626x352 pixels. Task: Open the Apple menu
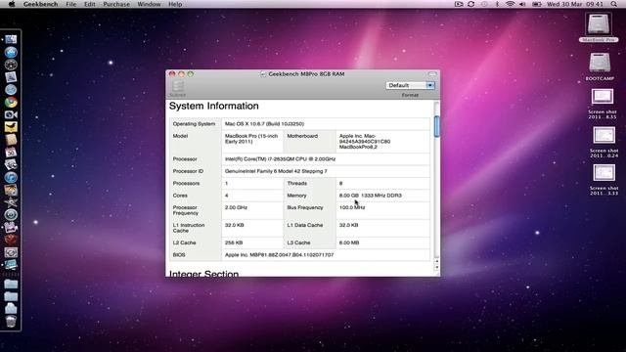[x=12, y=4]
